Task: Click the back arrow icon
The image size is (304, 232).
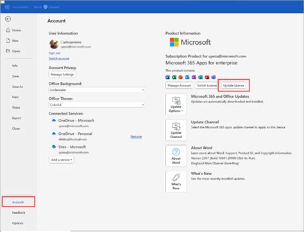Action: pos(8,19)
